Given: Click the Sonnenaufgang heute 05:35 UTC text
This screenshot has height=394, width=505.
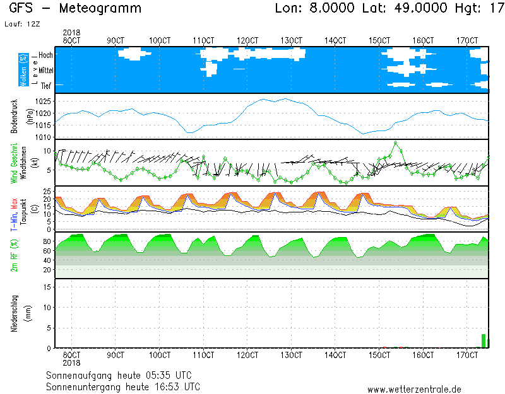Looking at the screenshot, I should tap(123, 375).
